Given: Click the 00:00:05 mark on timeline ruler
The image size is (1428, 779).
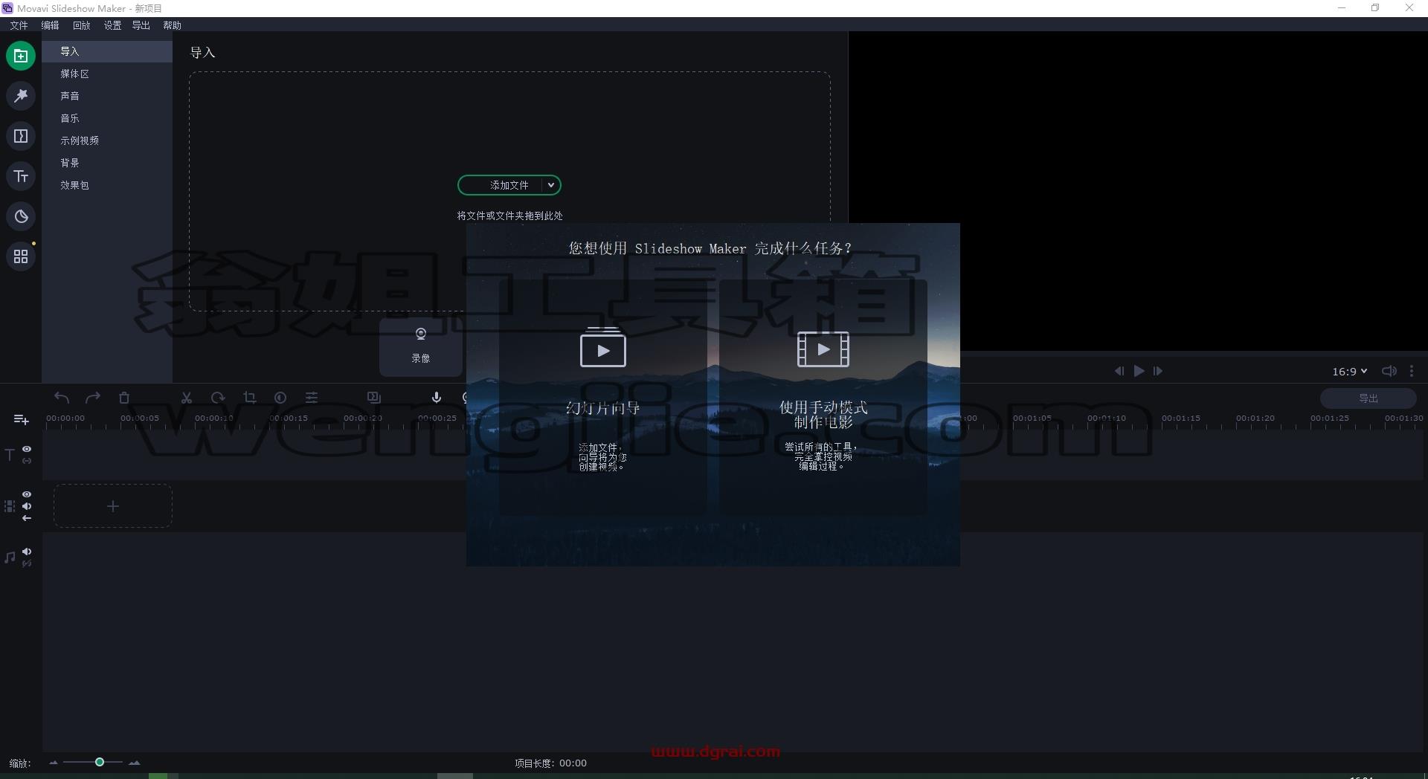Looking at the screenshot, I should click(140, 418).
